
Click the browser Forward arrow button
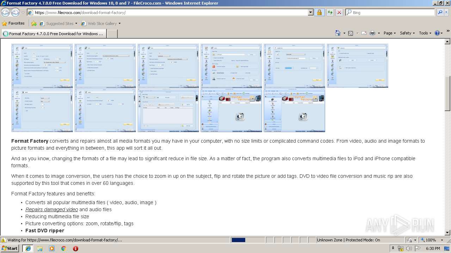pyautogui.click(x=15, y=12)
